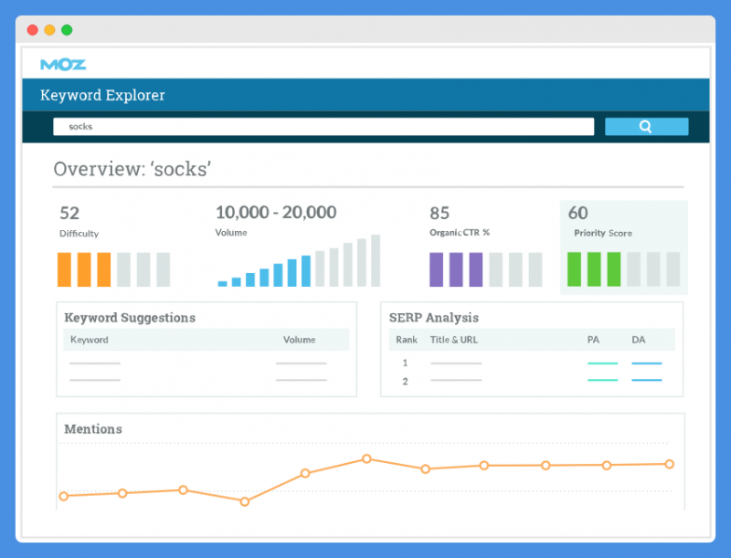The height and width of the screenshot is (558, 731).
Task: Click the last data point on Mentions chart
Action: 670,464
